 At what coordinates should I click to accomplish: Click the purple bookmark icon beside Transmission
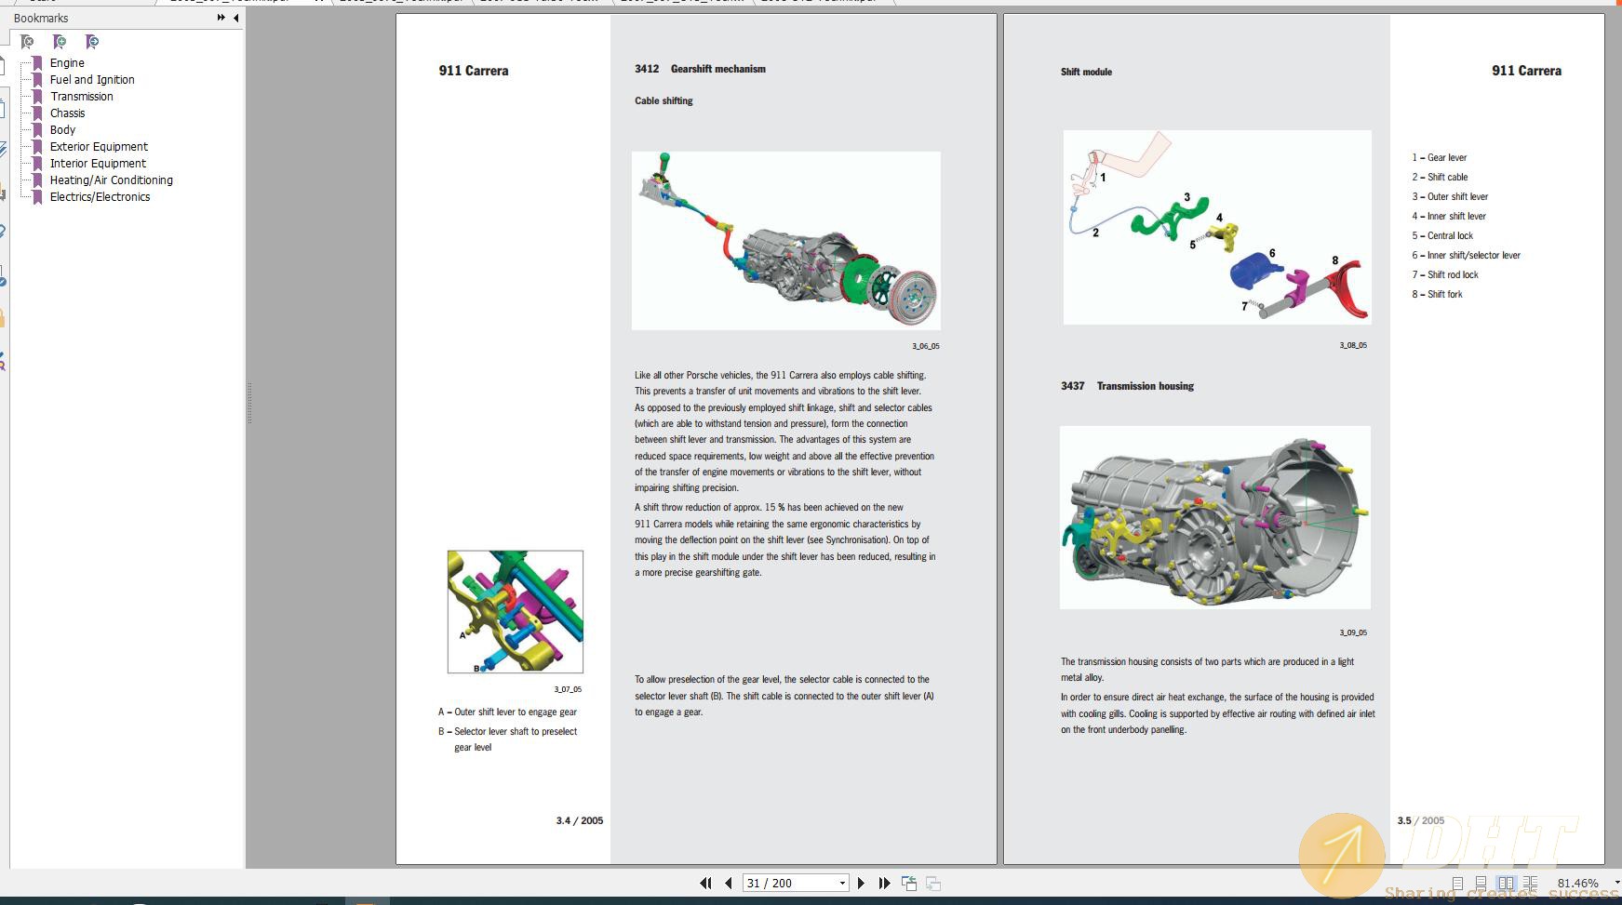click(x=37, y=96)
